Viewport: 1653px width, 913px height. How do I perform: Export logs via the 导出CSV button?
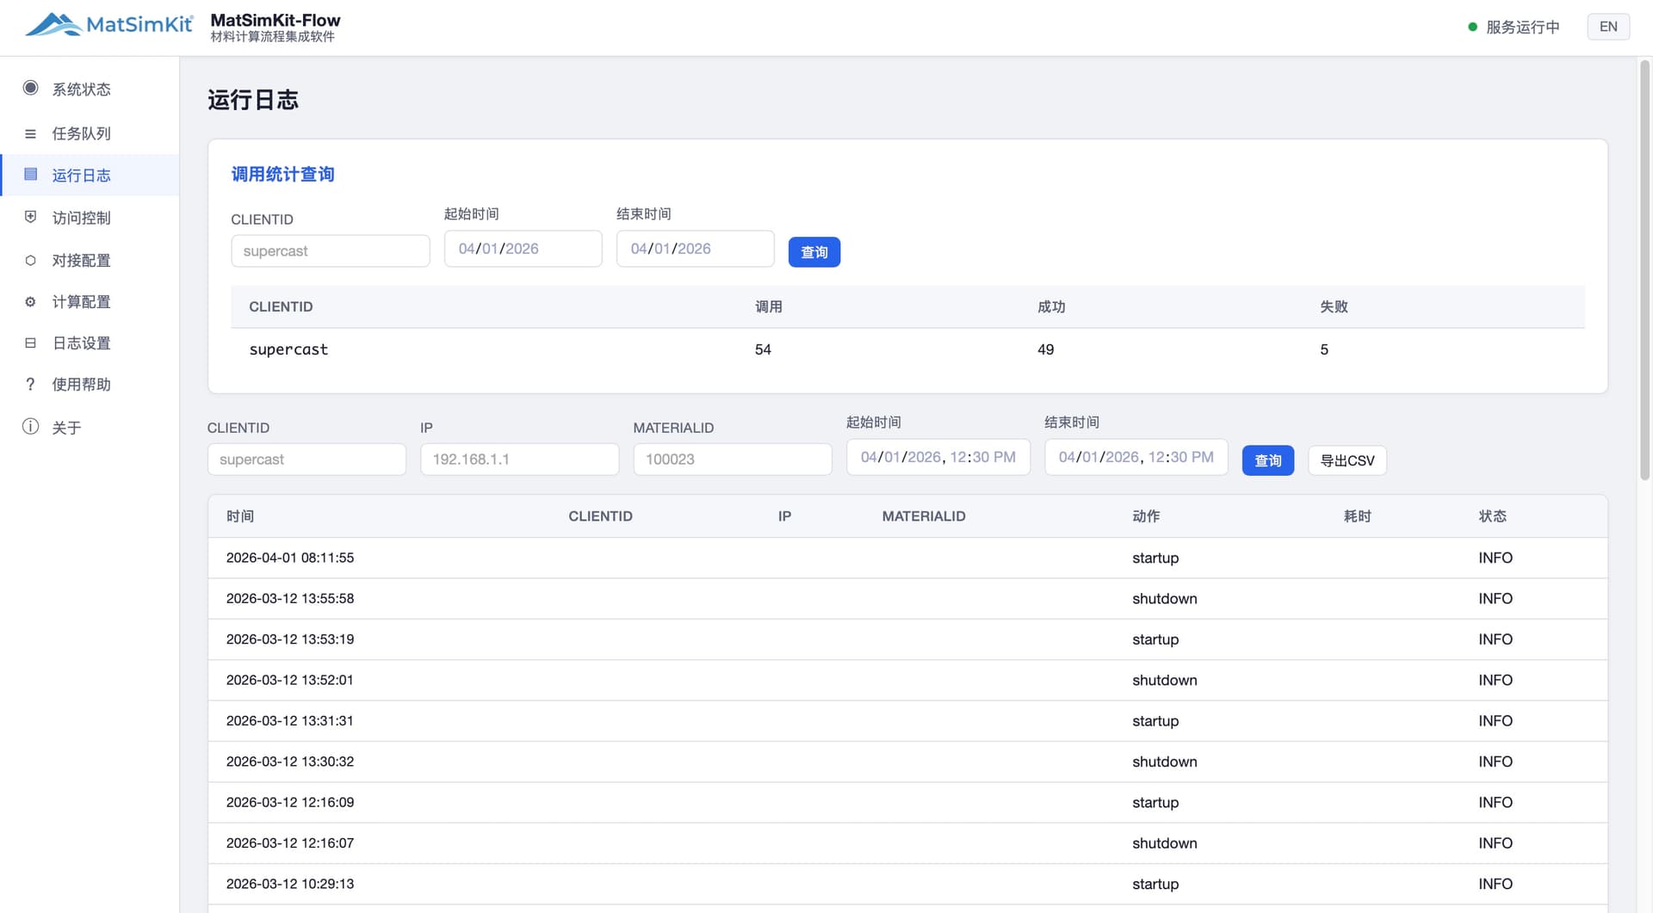pos(1347,460)
